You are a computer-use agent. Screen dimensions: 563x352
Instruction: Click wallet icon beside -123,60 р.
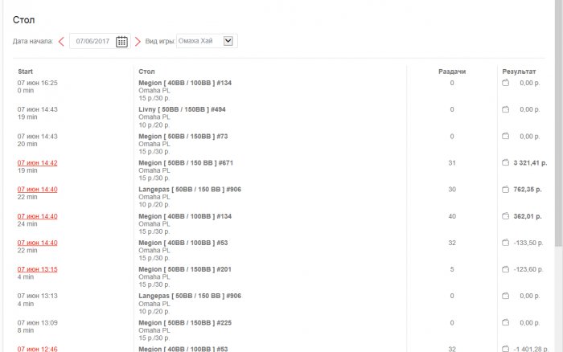click(506, 269)
